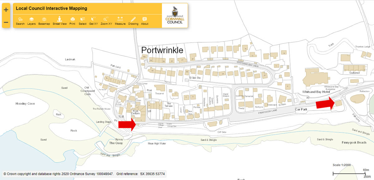Zoom out with the minus button

[5, 22]
